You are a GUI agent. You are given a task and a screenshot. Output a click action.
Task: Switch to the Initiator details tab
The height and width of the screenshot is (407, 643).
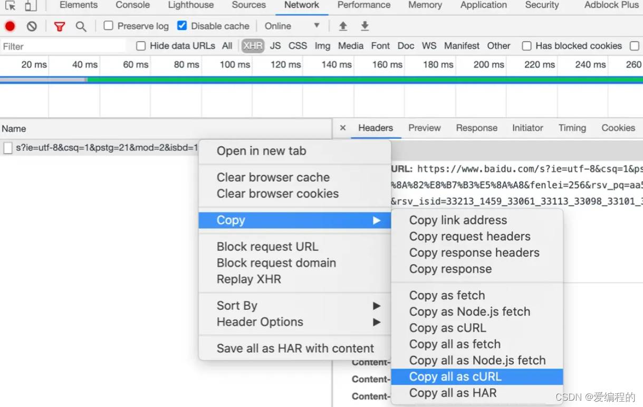(527, 128)
